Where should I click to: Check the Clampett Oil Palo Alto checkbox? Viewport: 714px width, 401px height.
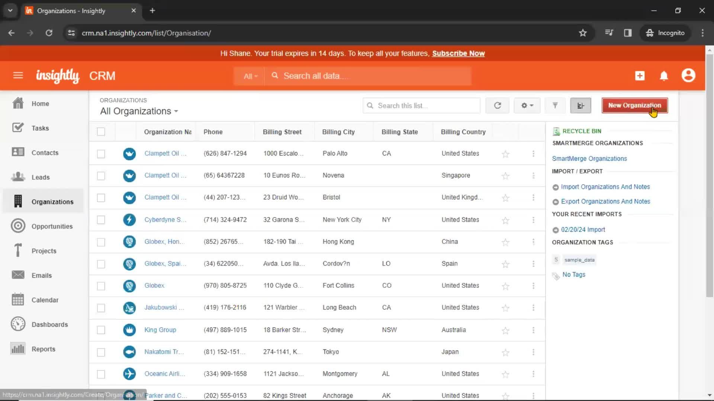tap(101, 154)
